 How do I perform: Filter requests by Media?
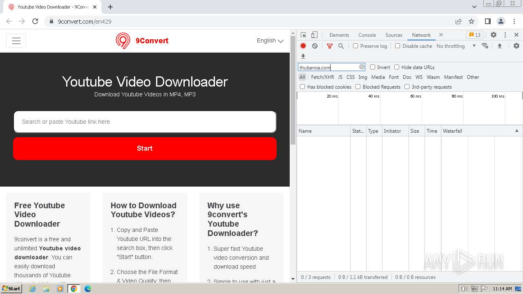[378, 77]
